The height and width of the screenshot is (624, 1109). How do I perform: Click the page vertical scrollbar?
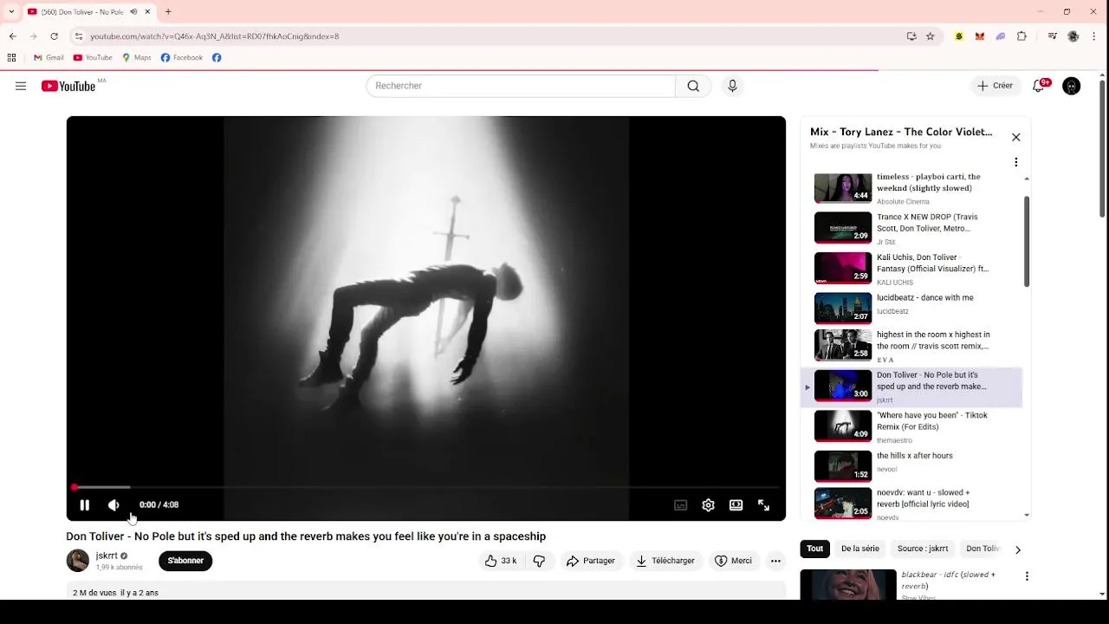click(1102, 148)
